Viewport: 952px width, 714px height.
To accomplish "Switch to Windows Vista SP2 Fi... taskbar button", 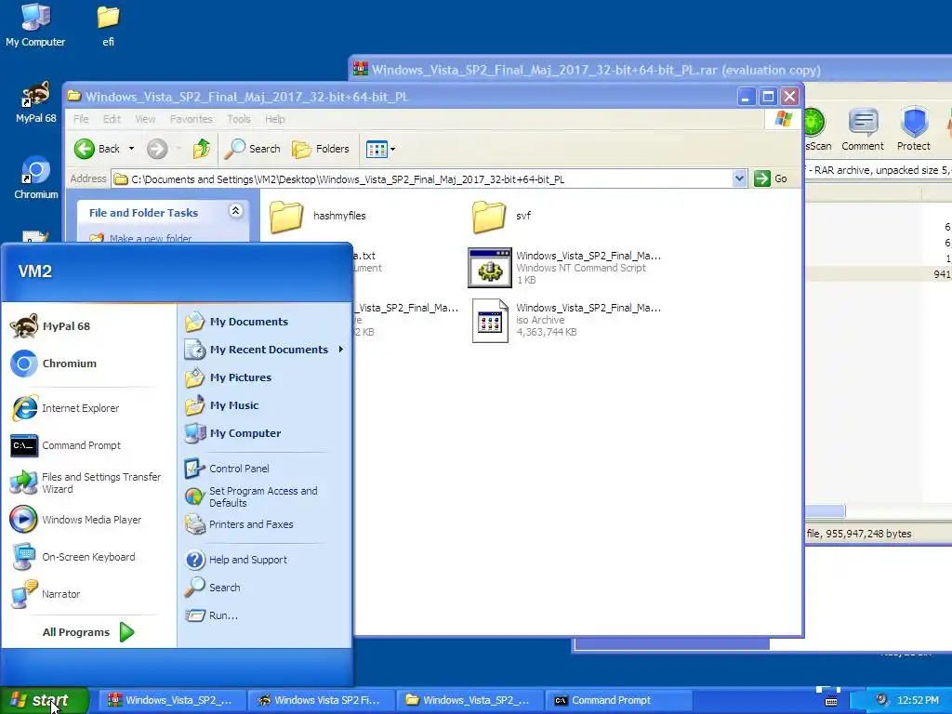I will 321,700.
